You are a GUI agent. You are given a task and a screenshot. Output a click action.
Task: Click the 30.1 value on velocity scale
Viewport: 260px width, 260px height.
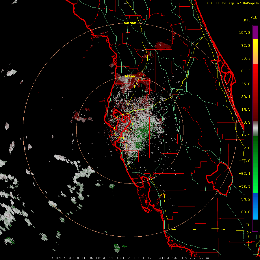(x=246, y=97)
